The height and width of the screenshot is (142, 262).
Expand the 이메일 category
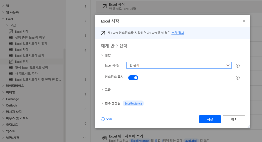(3, 92)
